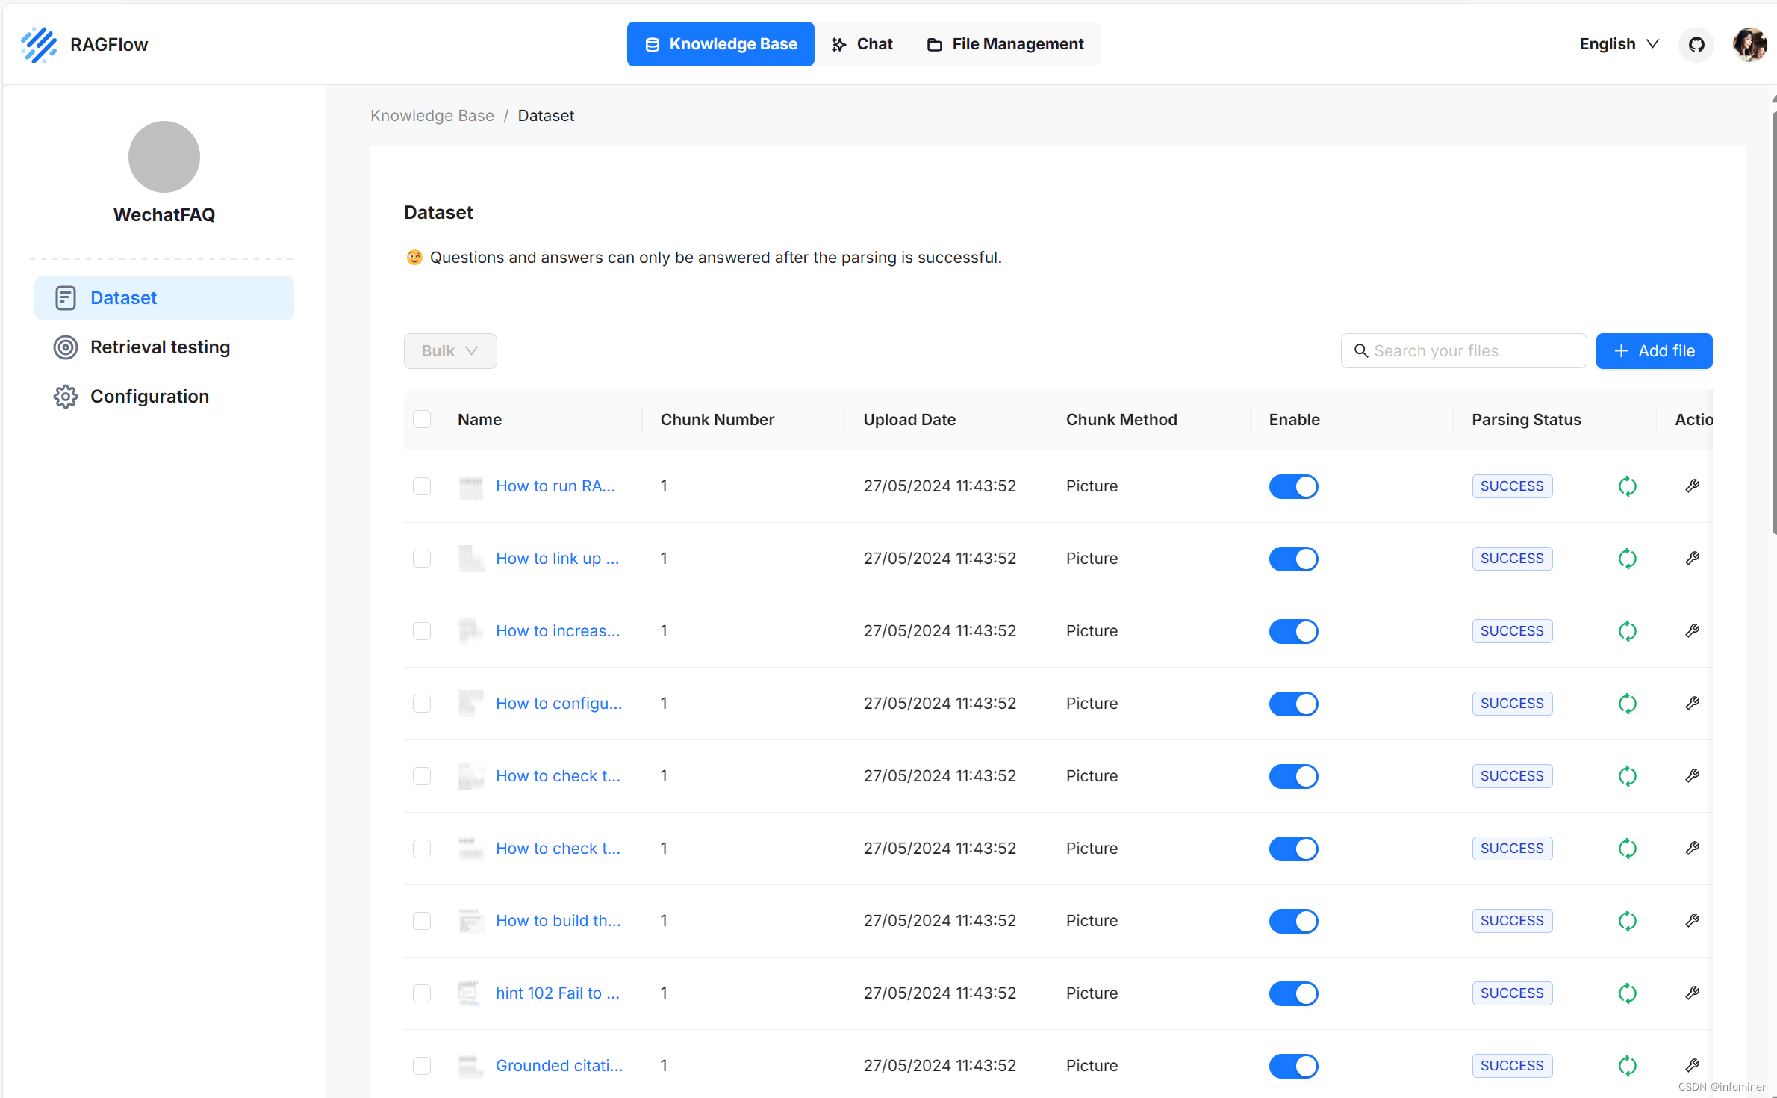The width and height of the screenshot is (1777, 1098).
Task: Click the RAGFlow logo icon
Action: tap(39, 45)
